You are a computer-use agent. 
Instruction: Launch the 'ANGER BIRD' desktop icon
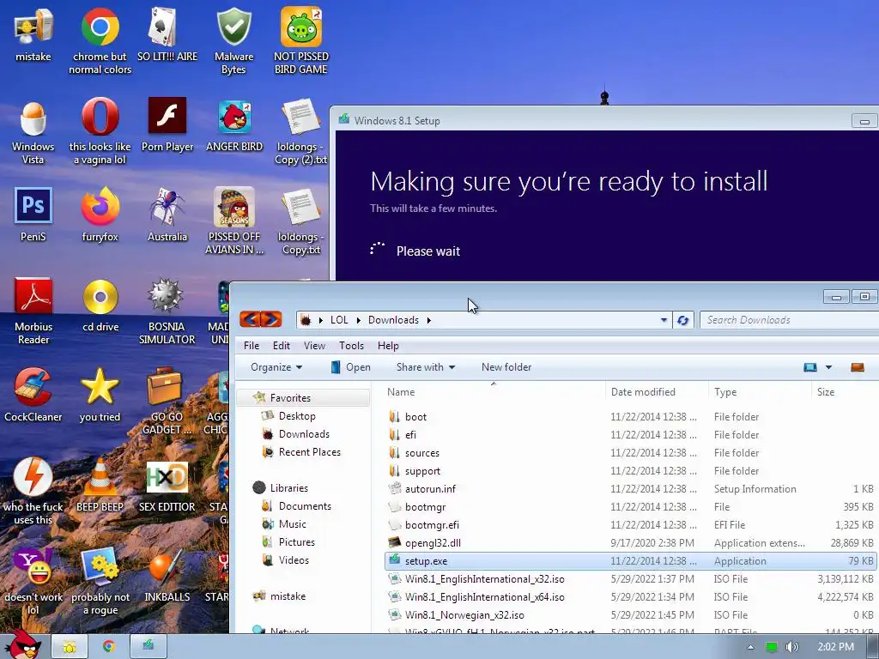coord(234,125)
